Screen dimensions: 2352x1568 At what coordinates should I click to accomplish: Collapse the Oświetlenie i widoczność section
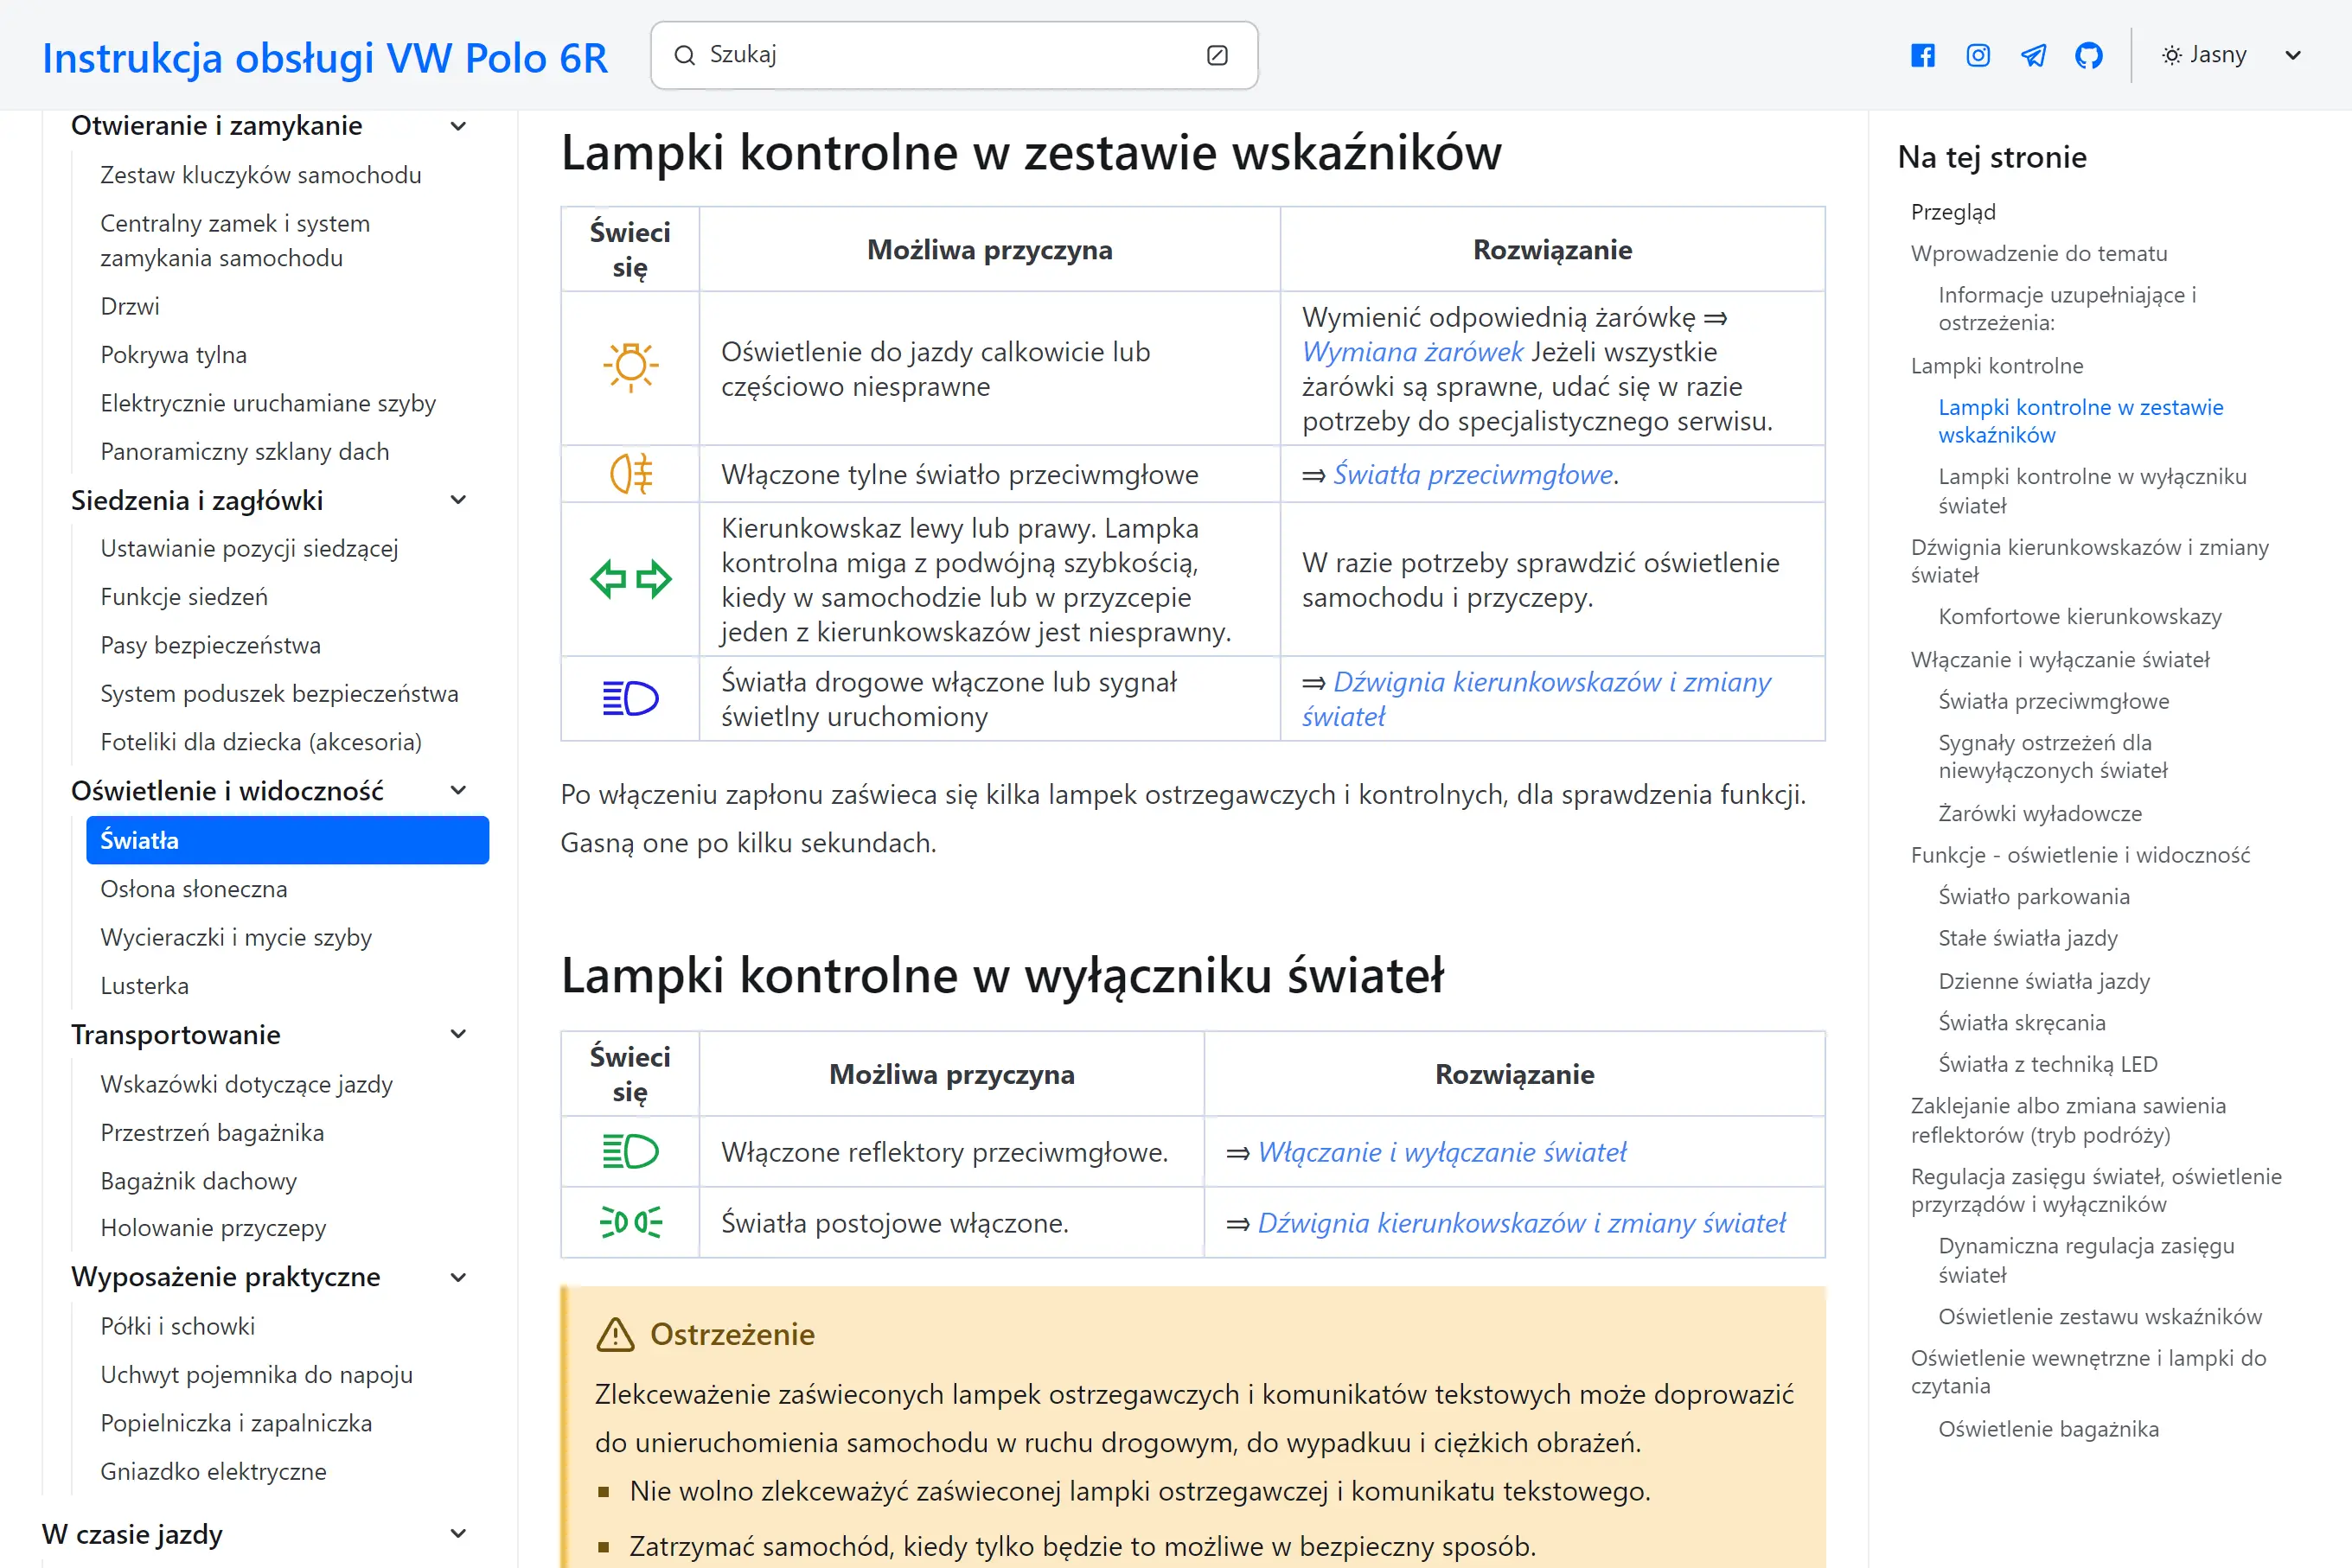[x=458, y=790]
